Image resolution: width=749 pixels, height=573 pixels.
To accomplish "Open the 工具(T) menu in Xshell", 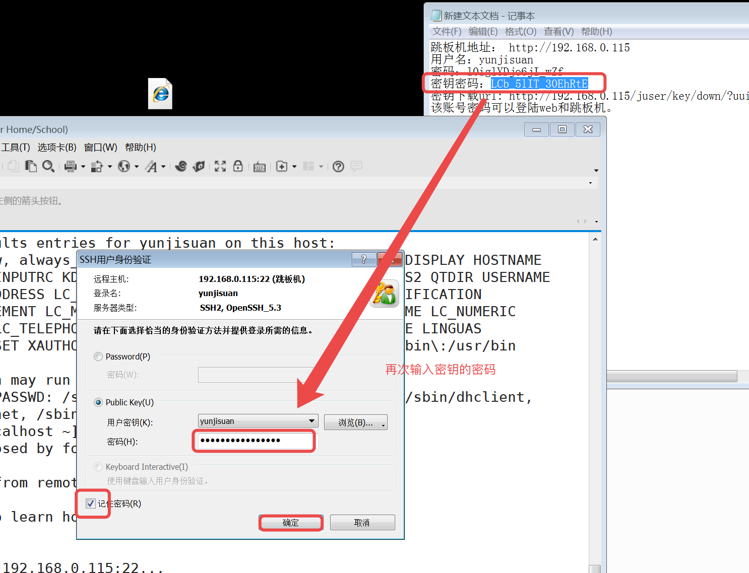I will [x=16, y=148].
